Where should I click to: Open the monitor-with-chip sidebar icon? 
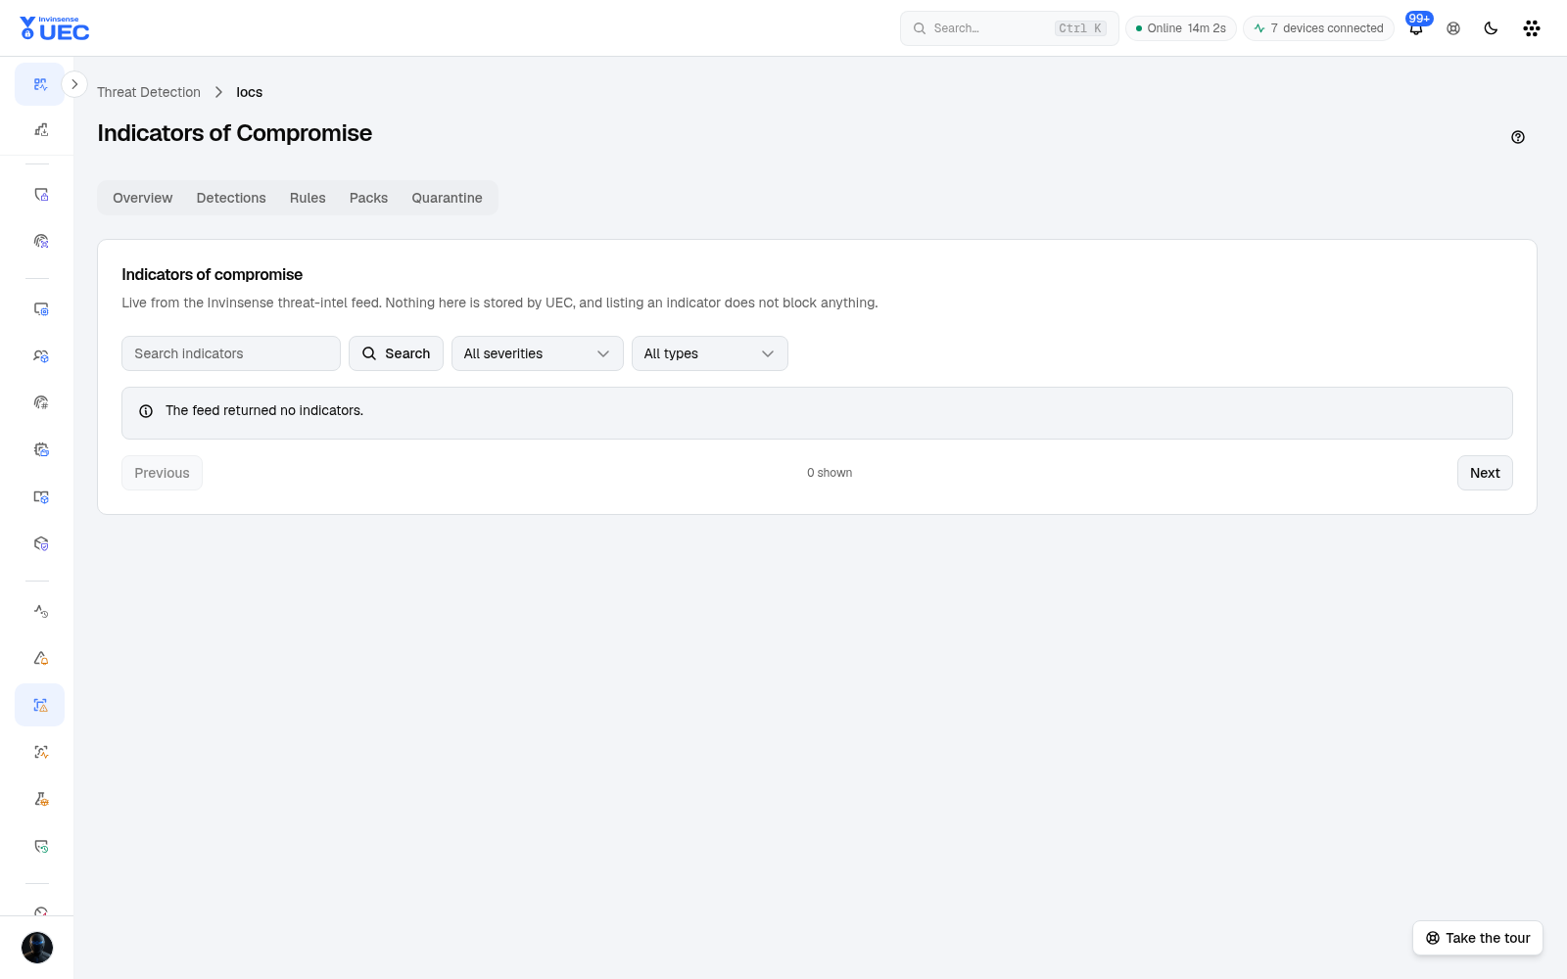click(x=40, y=309)
